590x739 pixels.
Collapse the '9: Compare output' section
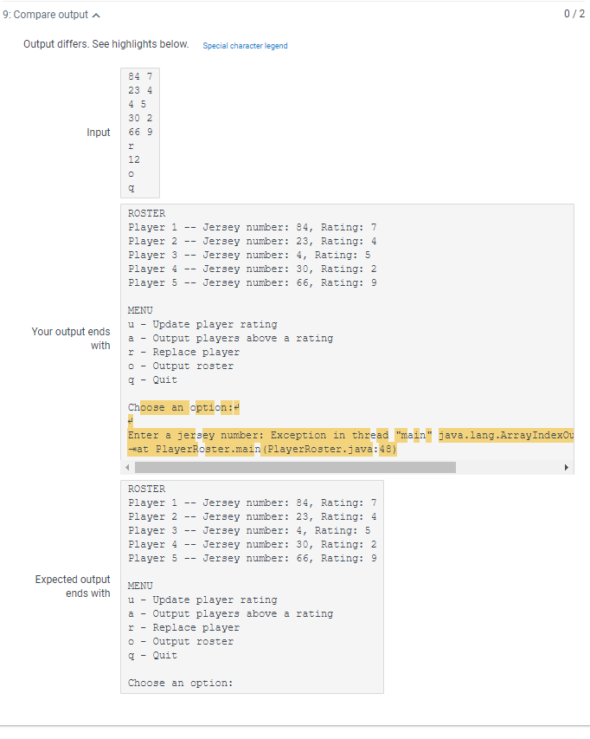pyautogui.click(x=51, y=15)
